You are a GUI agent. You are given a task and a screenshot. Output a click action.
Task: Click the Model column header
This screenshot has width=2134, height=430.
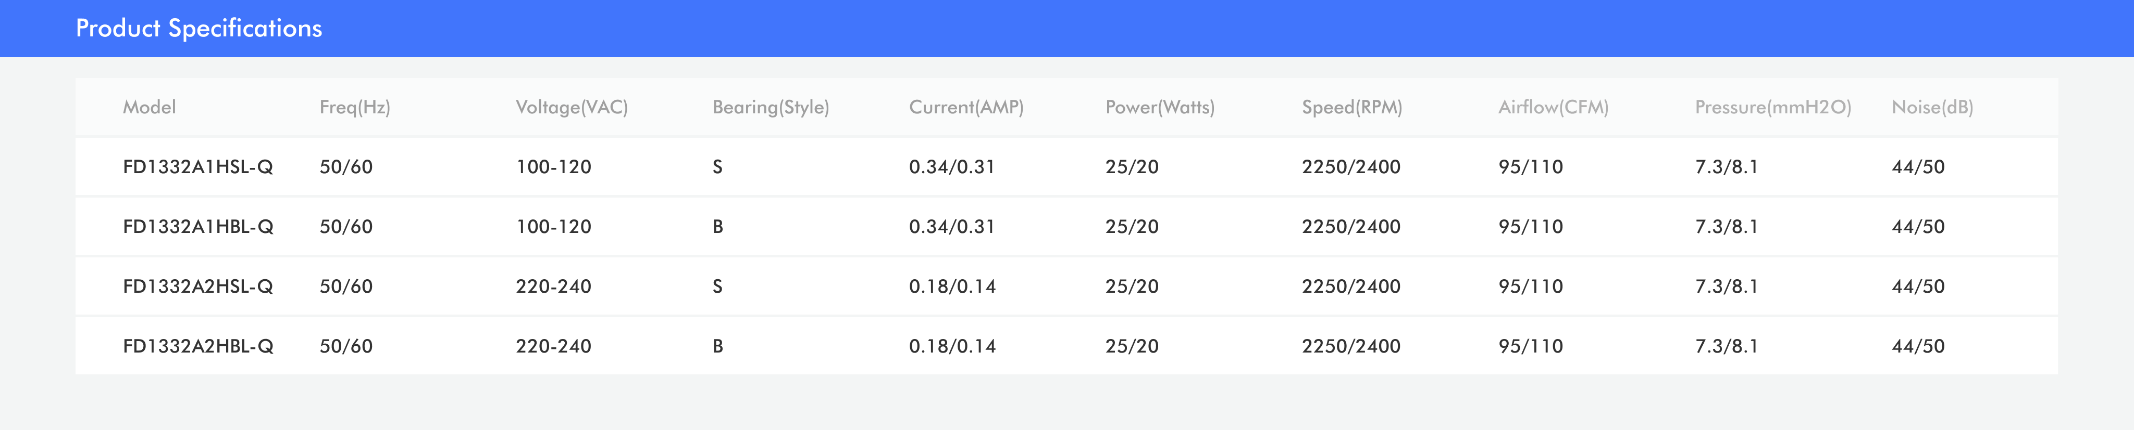click(x=149, y=108)
